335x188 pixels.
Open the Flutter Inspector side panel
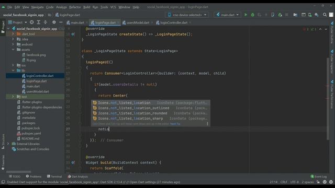coord(332,62)
